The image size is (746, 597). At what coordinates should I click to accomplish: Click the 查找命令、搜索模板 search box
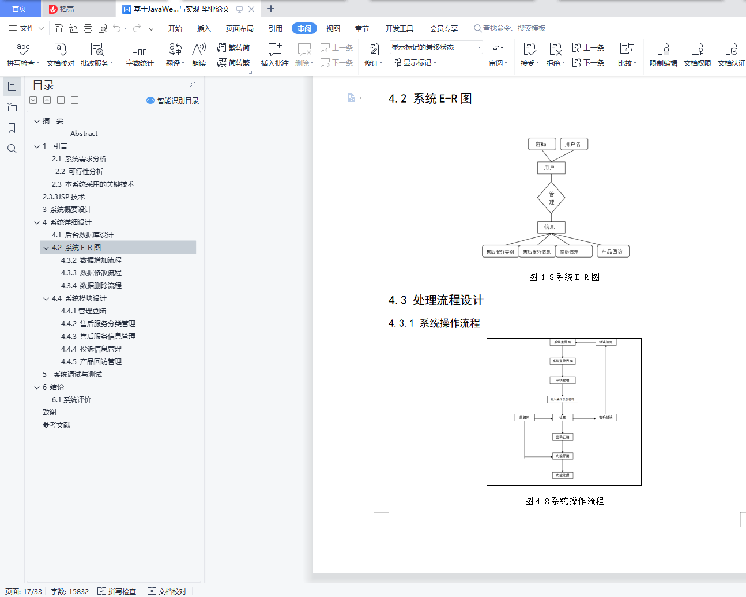(x=510, y=28)
